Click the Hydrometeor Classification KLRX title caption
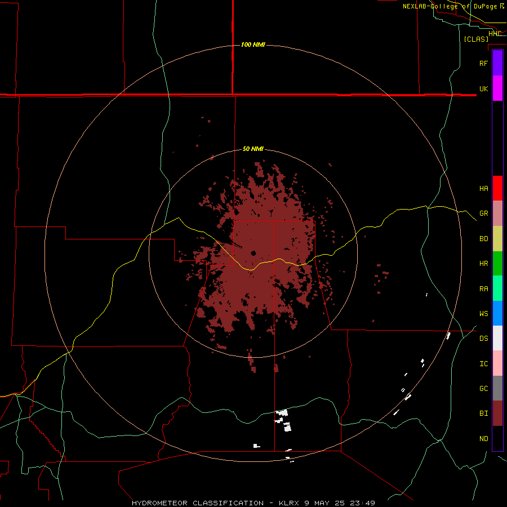Image resolution: width=507 pixels, height=507 pixels. 253,503
